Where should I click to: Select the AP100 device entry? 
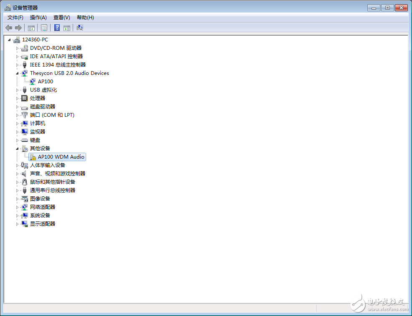pos(46,81)
